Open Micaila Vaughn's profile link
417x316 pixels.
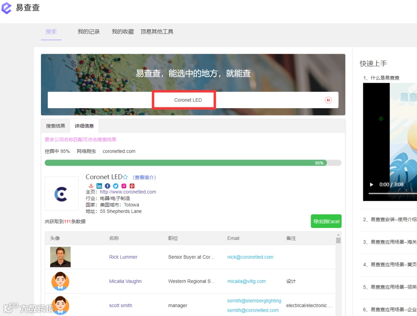125,281
